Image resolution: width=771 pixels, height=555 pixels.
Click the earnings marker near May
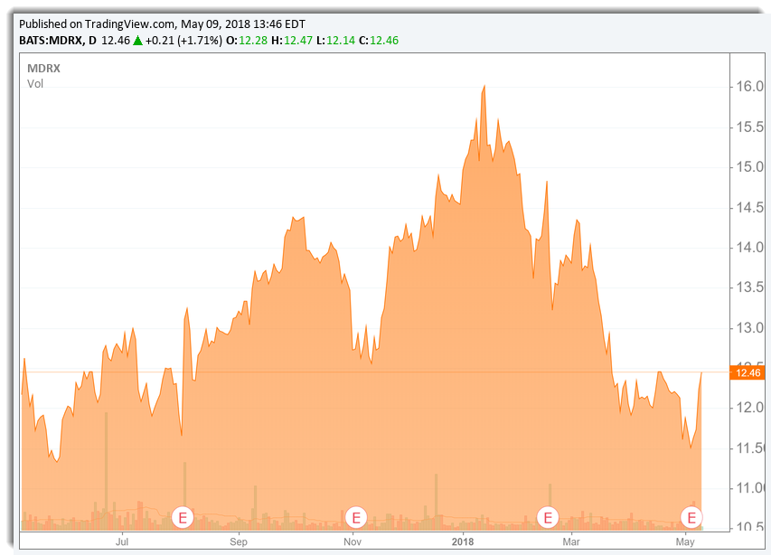pos(691,517)
